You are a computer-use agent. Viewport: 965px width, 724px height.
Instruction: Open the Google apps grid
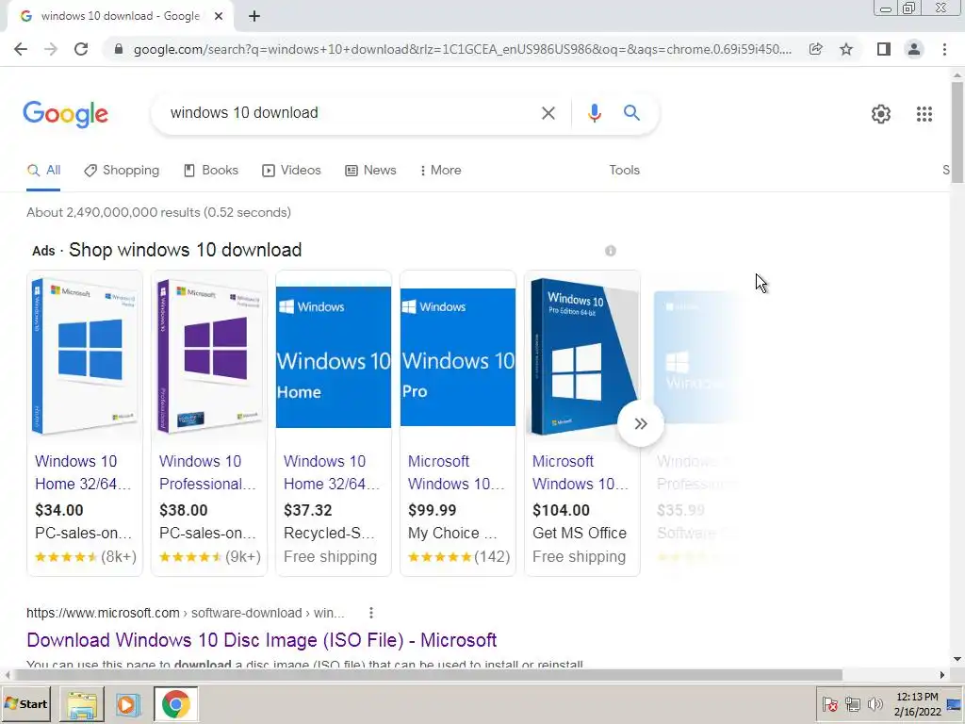(924, 114)
